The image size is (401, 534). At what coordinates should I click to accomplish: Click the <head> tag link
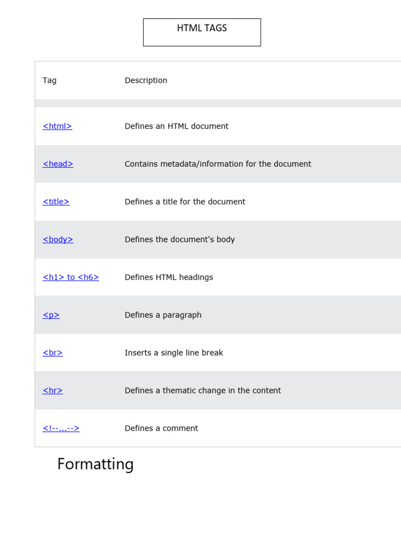tap(58, 164)
